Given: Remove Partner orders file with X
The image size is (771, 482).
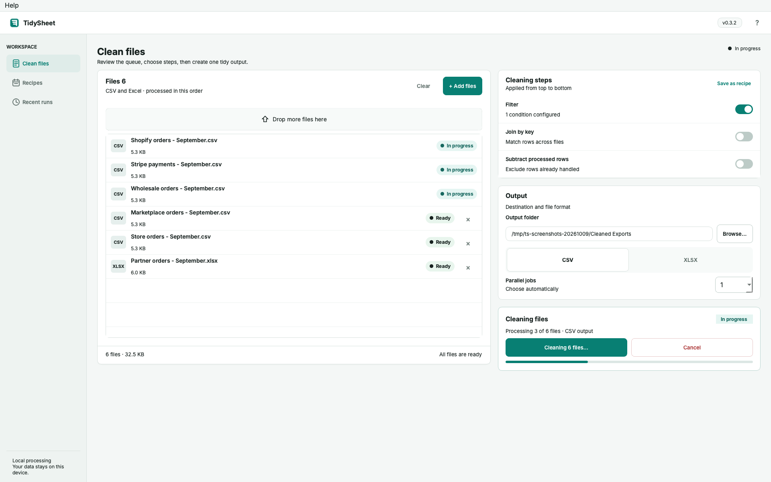Looking at the screenshot, I should 468,268.
